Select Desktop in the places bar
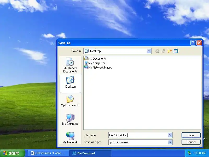 [70, 84]
